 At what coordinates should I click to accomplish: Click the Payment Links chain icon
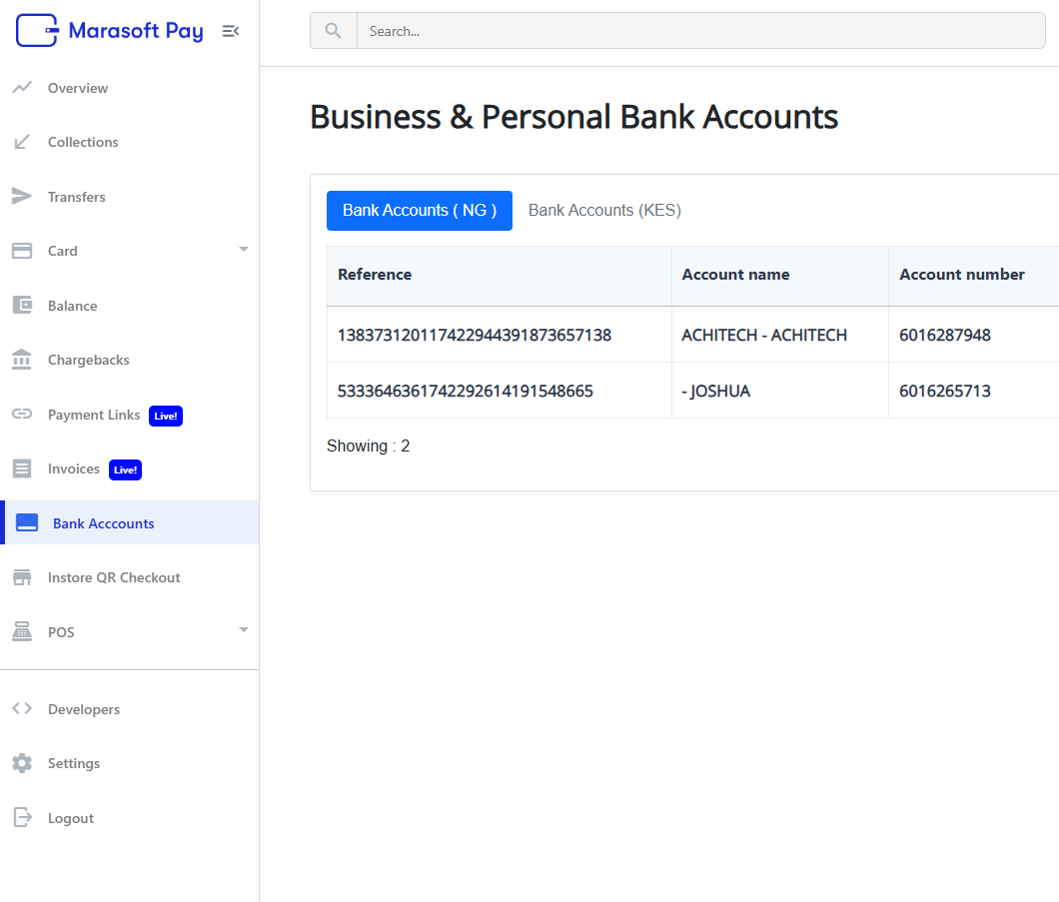click(22, 415)
